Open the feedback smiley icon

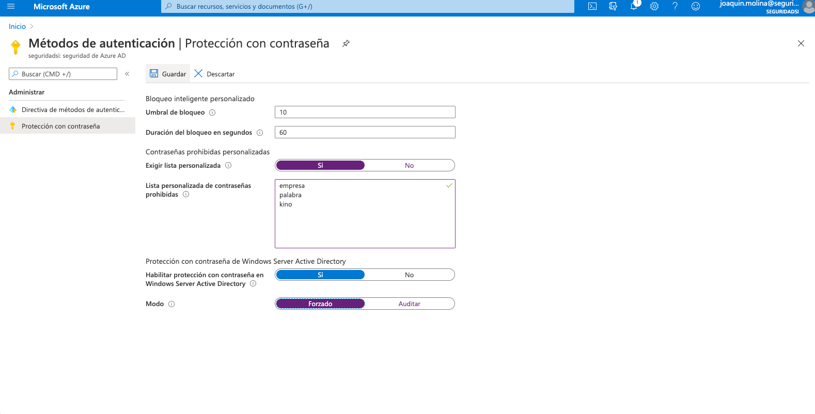point(696,7)
